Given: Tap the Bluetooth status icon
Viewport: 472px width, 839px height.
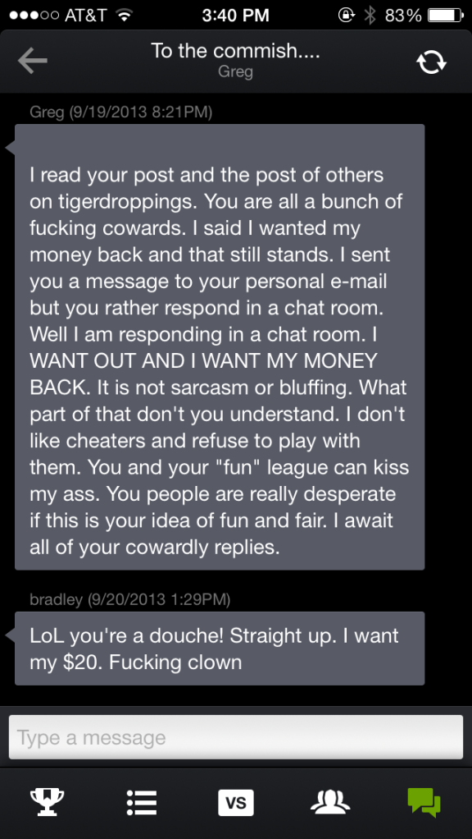Looking at the screenshot, I should click(370, 15).
